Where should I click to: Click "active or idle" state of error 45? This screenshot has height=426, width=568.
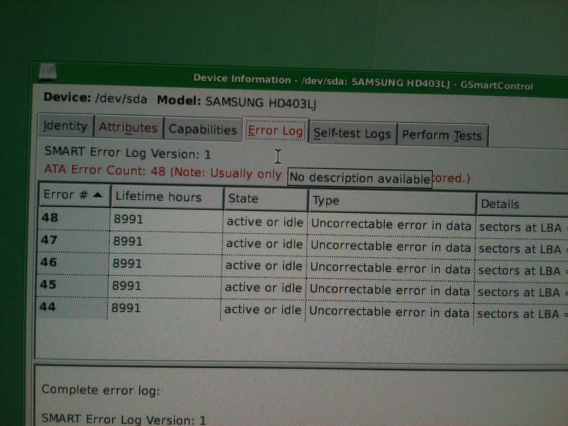click(x=263, y=288)
